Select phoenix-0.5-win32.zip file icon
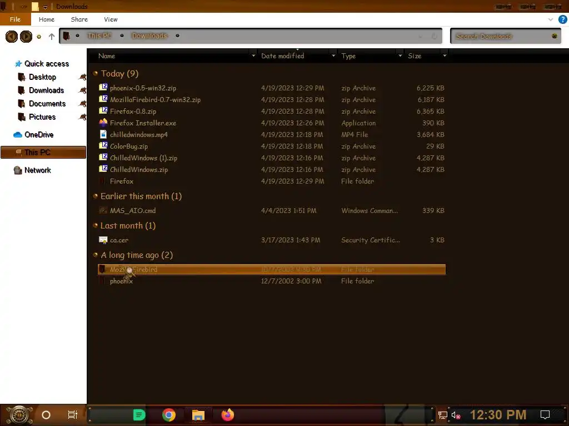 tap(103, 87)
